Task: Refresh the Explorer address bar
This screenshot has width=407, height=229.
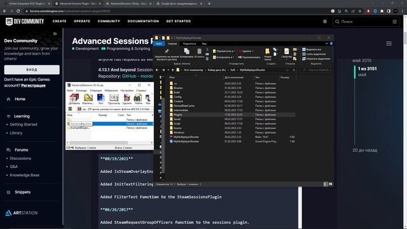Action: tap(294, 70)
